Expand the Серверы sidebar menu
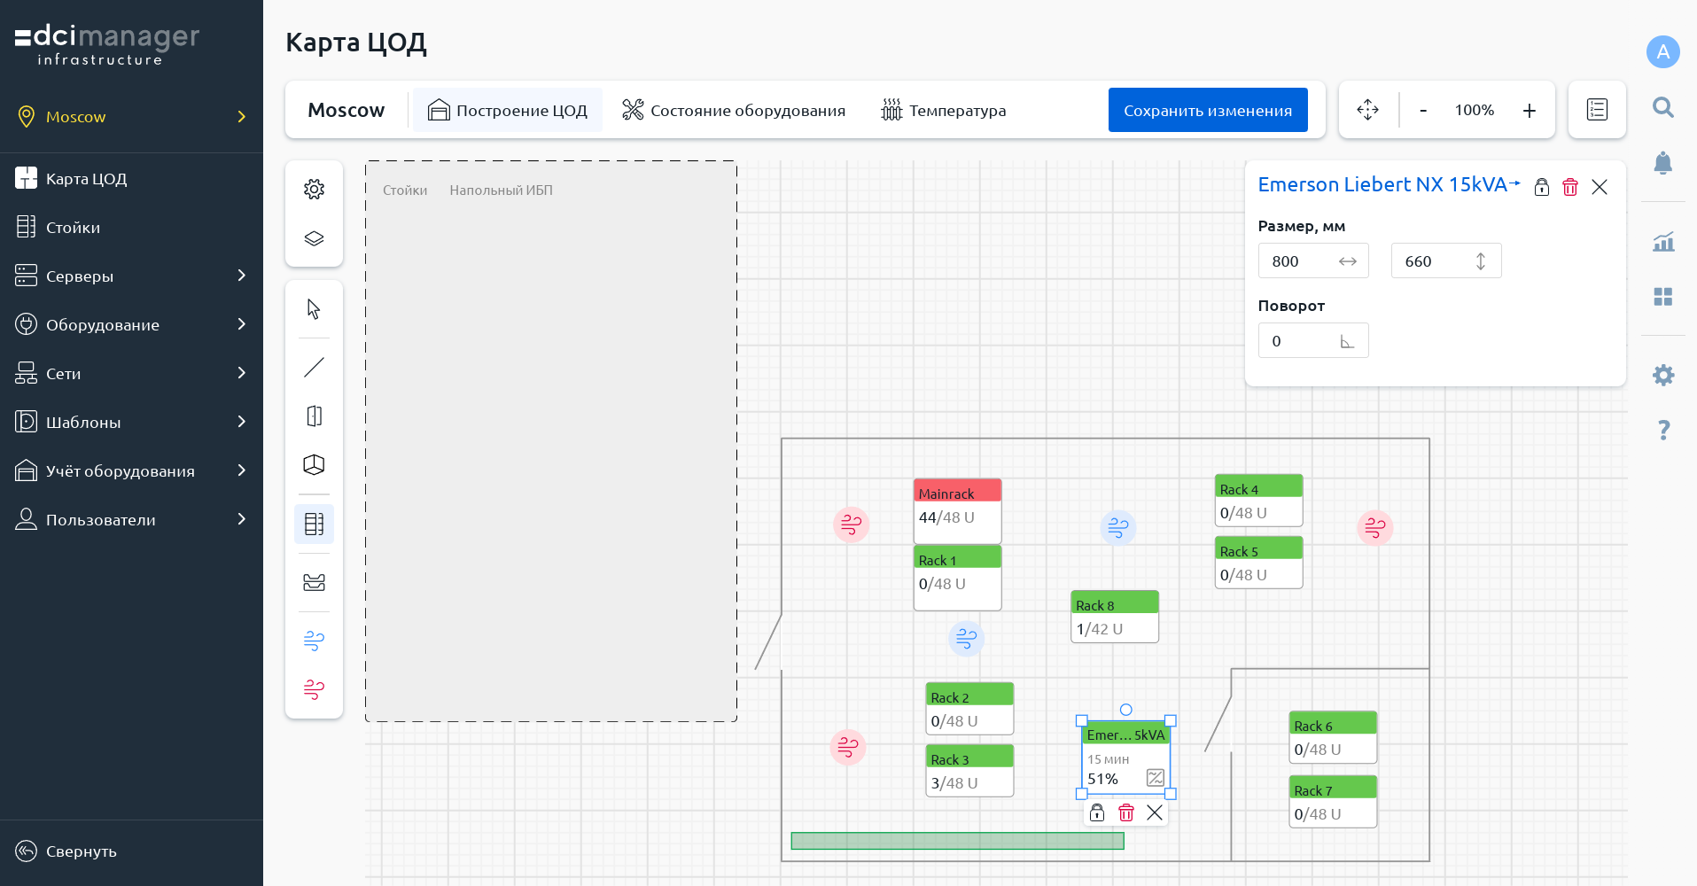The height and width of the screenshot is (886, 1697). (x=131, y=276)
